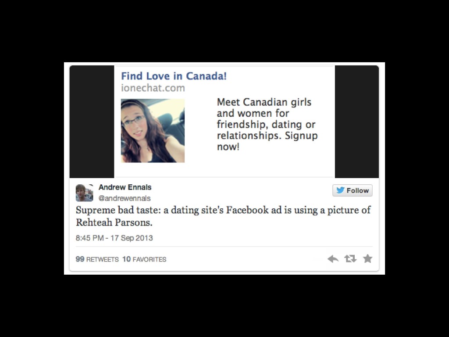Open the 8:45 PM - 17 Sep 2013 timestamp
Viewport: 449px width, 337px height.
coord(114,238)
